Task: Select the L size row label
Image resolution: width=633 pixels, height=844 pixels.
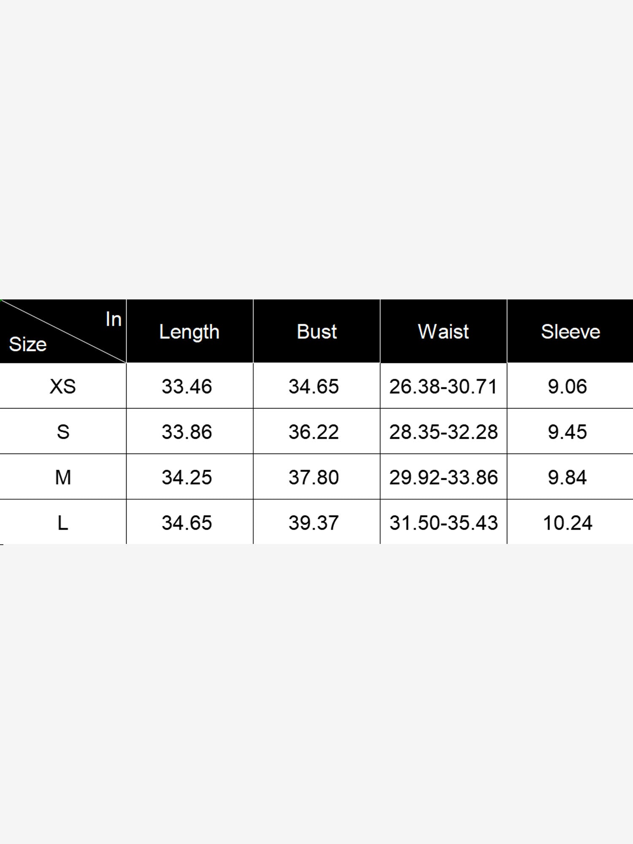Action: coord(63,523)
